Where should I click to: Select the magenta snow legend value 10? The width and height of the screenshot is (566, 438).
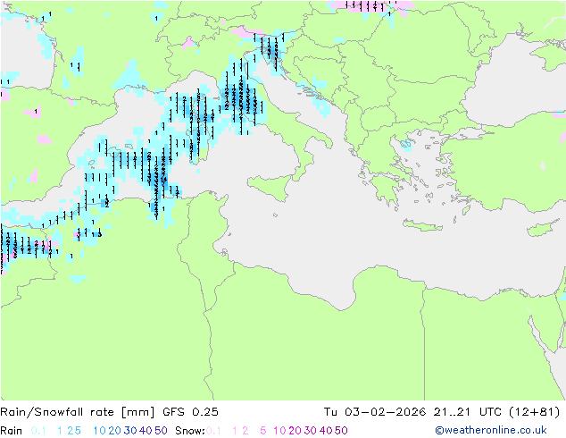(x=279, y=431)
